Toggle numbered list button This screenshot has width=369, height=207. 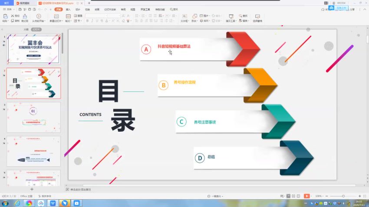click(143, 16)
